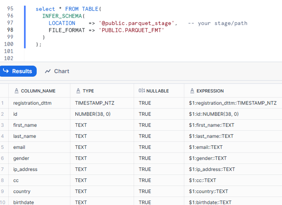Click the text type icon beside COLUMN_NAME
The width and height of the screenshot is (282, 205).
pos(16,91)
